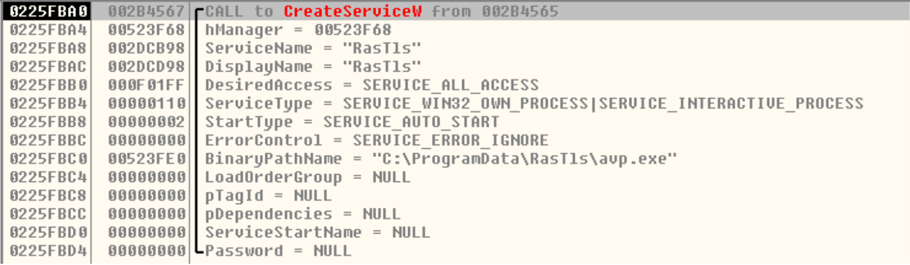
Task: Click the ServiceName = "RasTls" entry
Action: click(313, 48)
